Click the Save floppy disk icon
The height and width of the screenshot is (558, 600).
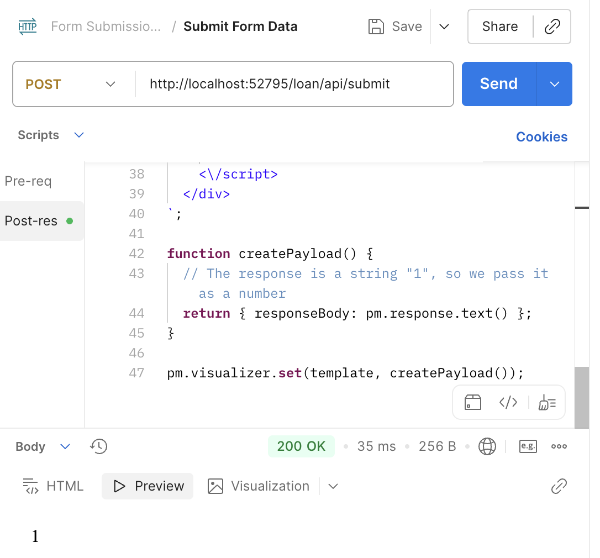click(376, 27)
